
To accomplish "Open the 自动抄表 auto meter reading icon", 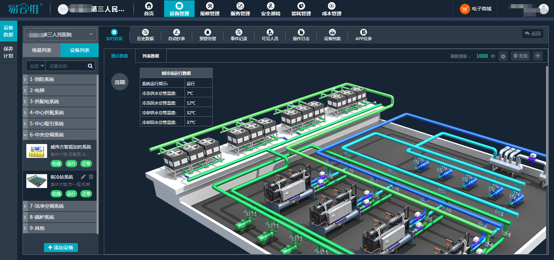I will click(177, 32).
